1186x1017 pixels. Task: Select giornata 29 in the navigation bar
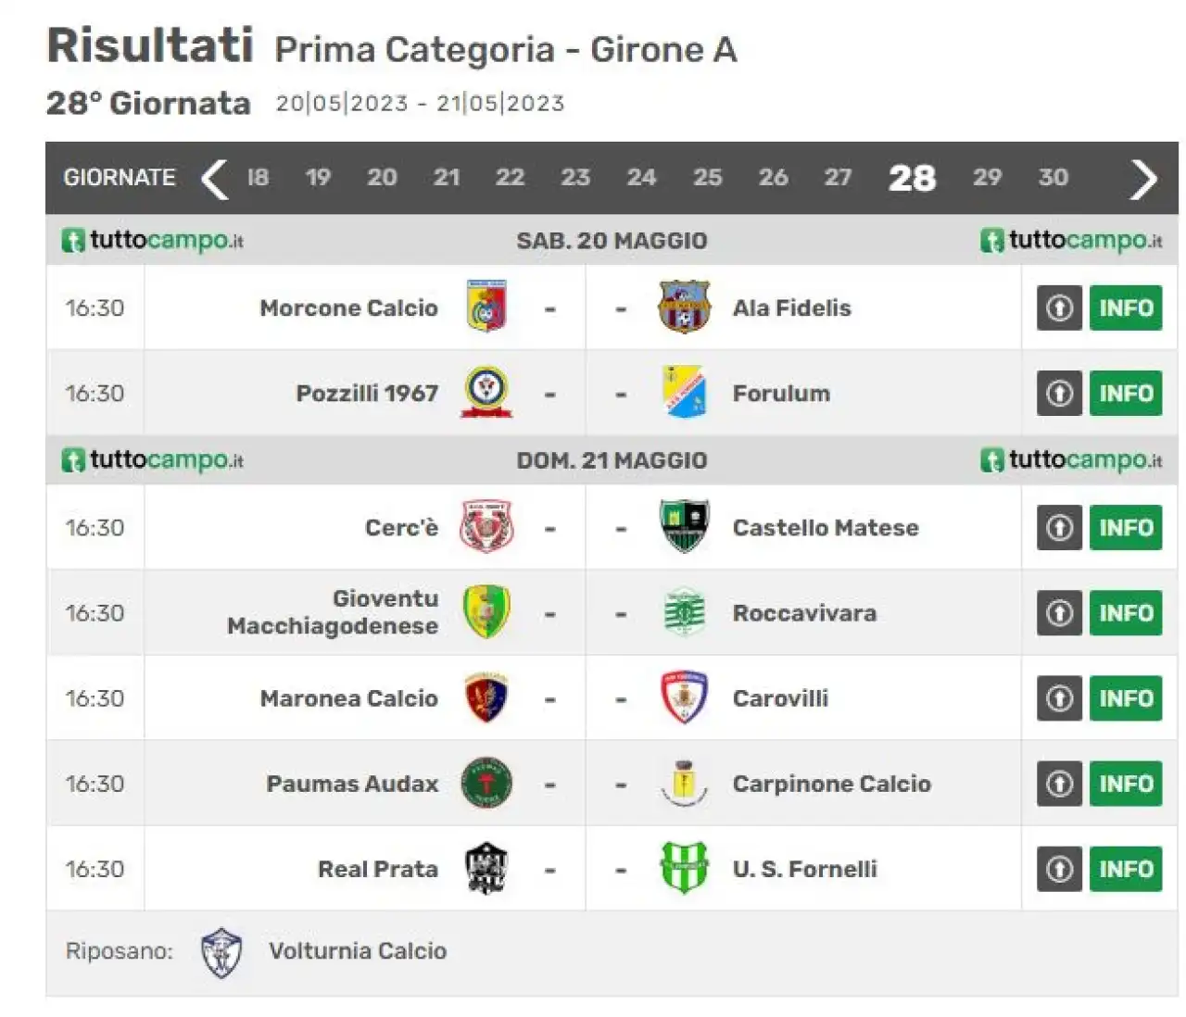987,178
